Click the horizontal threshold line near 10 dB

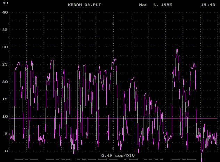[113, 118]
